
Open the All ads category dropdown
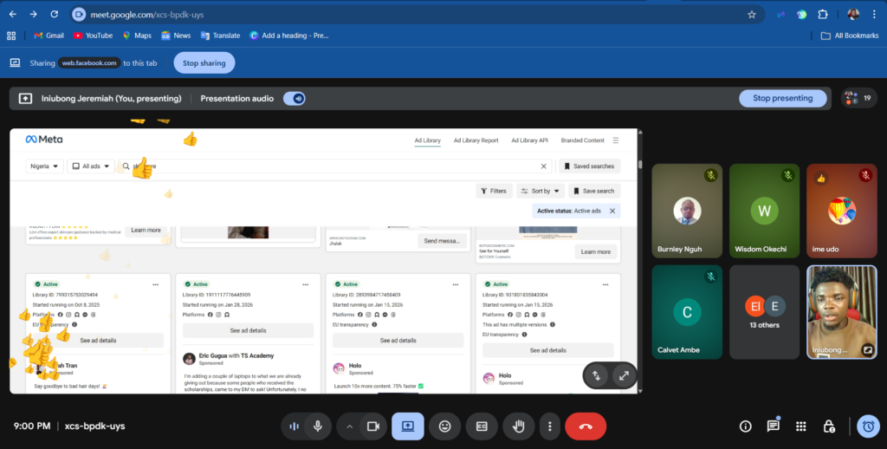click(x=90, y=166)
